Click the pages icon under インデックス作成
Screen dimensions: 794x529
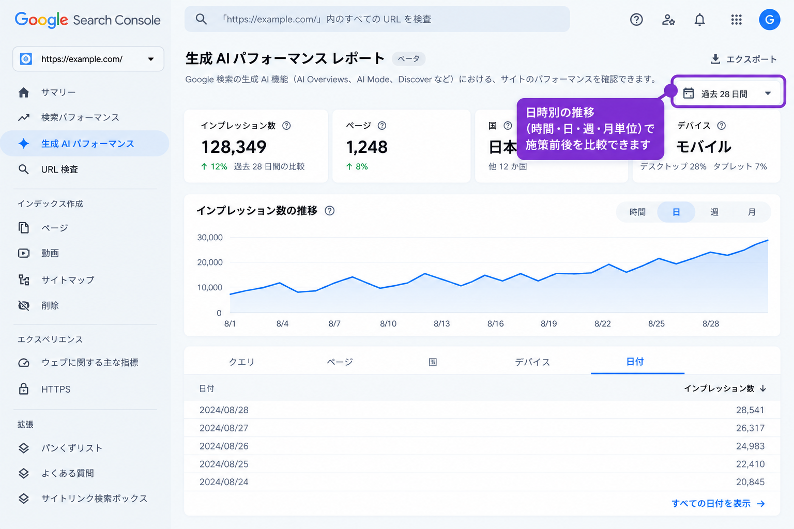point(24,228)
